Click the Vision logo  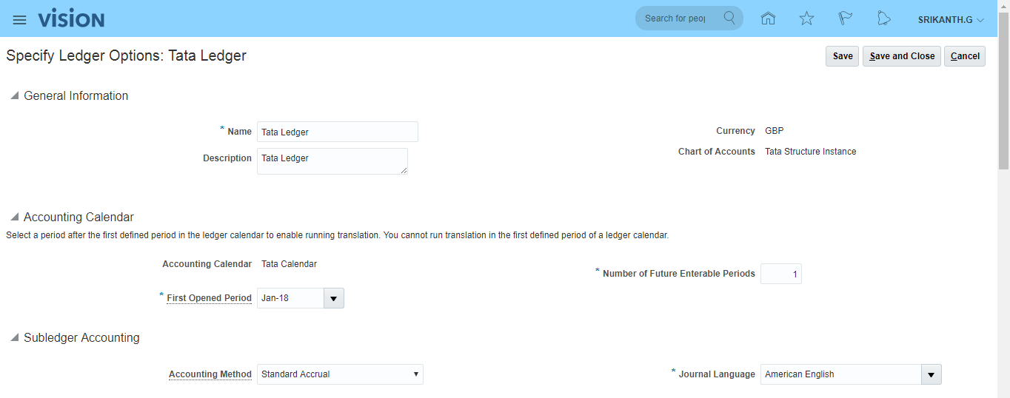(x=71, y=19)
